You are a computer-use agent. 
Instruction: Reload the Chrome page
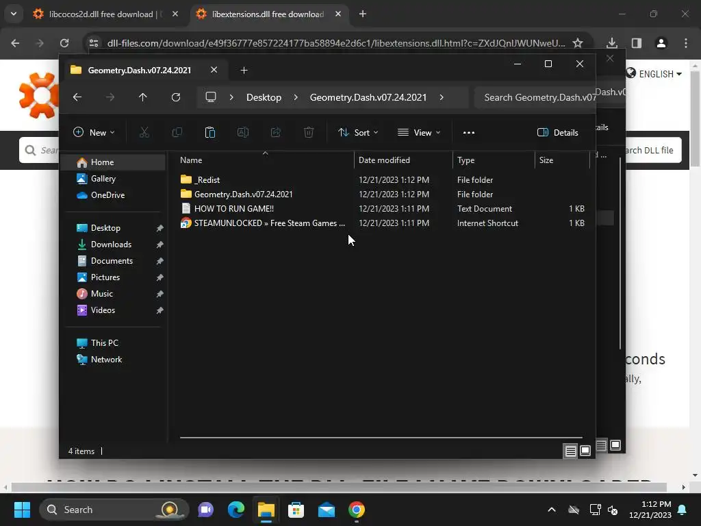point(64,43)
